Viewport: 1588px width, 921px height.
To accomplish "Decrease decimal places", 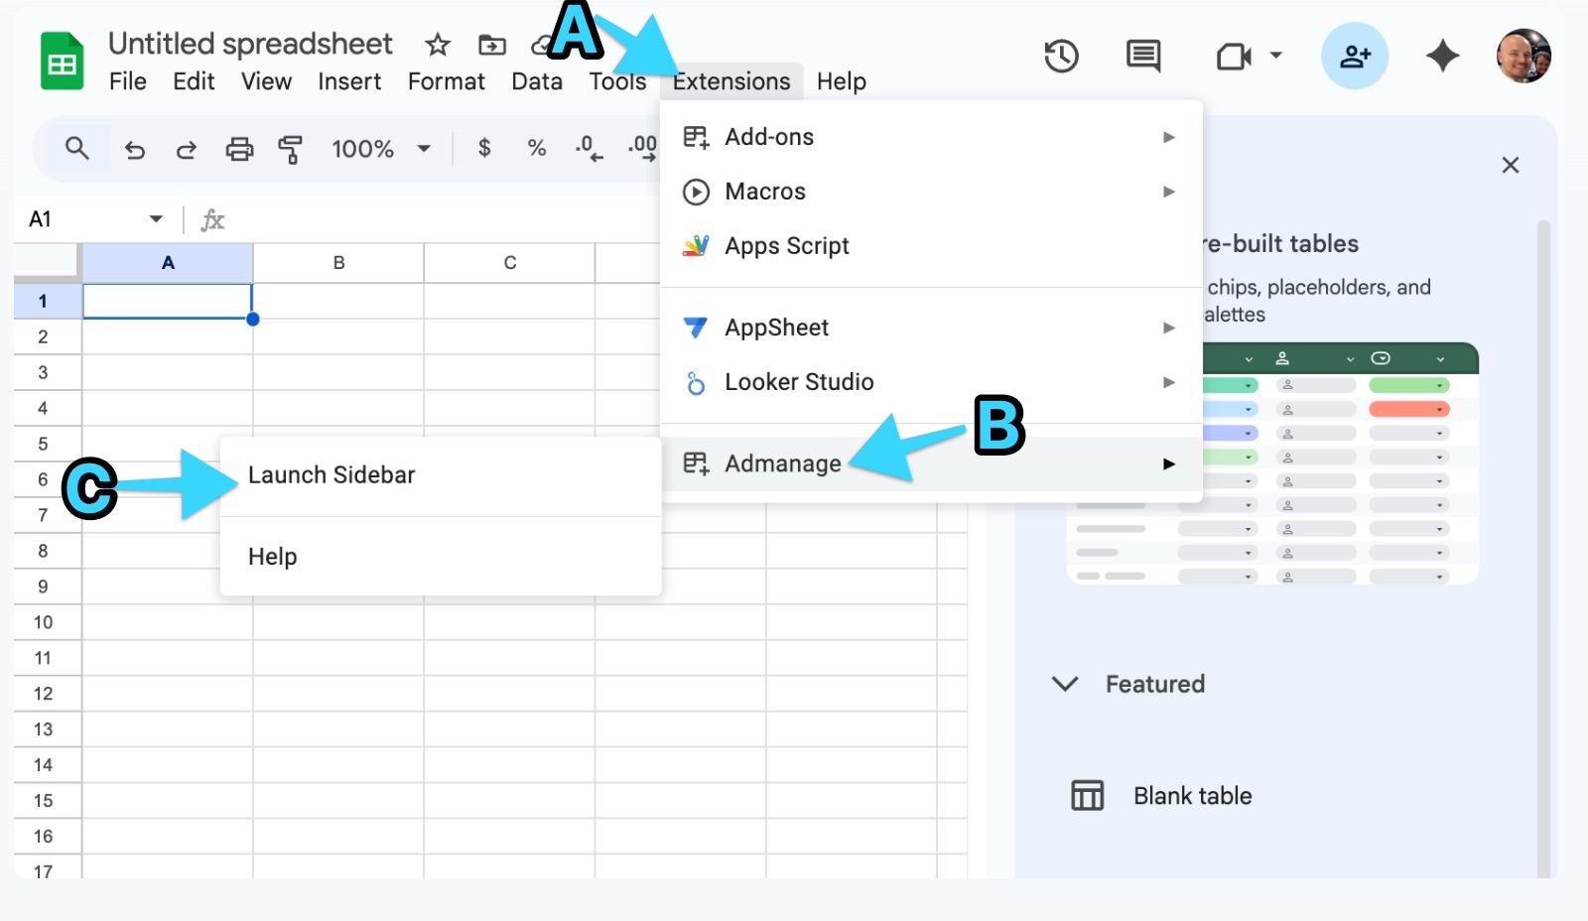I will tap(589, 149).
